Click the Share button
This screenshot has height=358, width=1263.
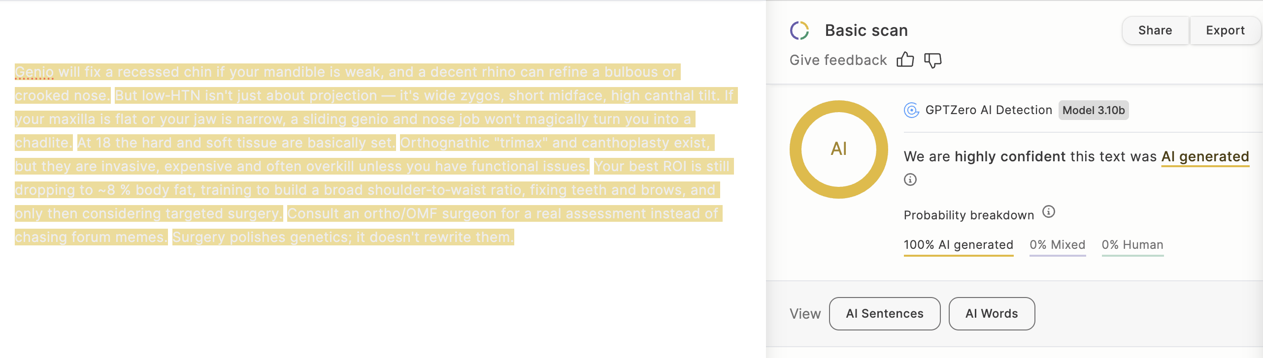(1155, 30)
